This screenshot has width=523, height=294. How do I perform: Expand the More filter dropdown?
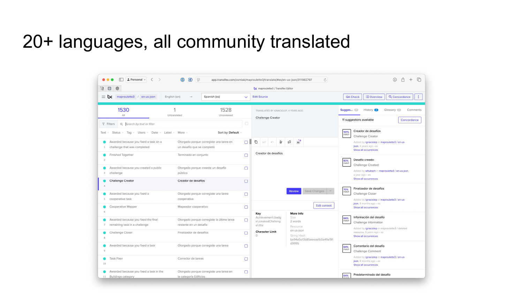click(x=183, y=133)
